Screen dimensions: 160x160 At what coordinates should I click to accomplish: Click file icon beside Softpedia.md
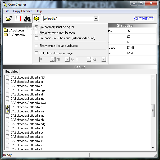pyautogui.click(x=7, y=116)
